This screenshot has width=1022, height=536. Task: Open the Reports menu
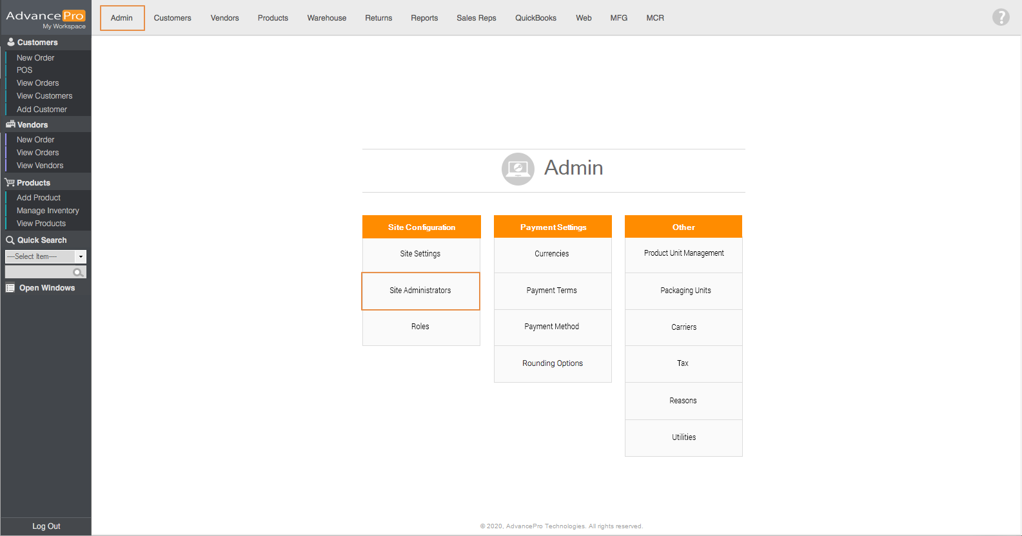pyautogui.click(x=424, y=18)
